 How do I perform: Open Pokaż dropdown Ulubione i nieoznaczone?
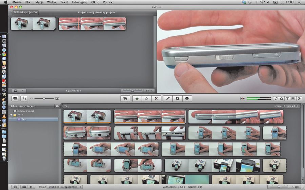point(65,187)
